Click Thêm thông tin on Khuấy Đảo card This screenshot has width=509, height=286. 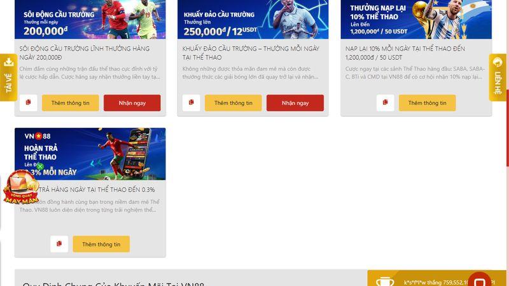[234, 103]
